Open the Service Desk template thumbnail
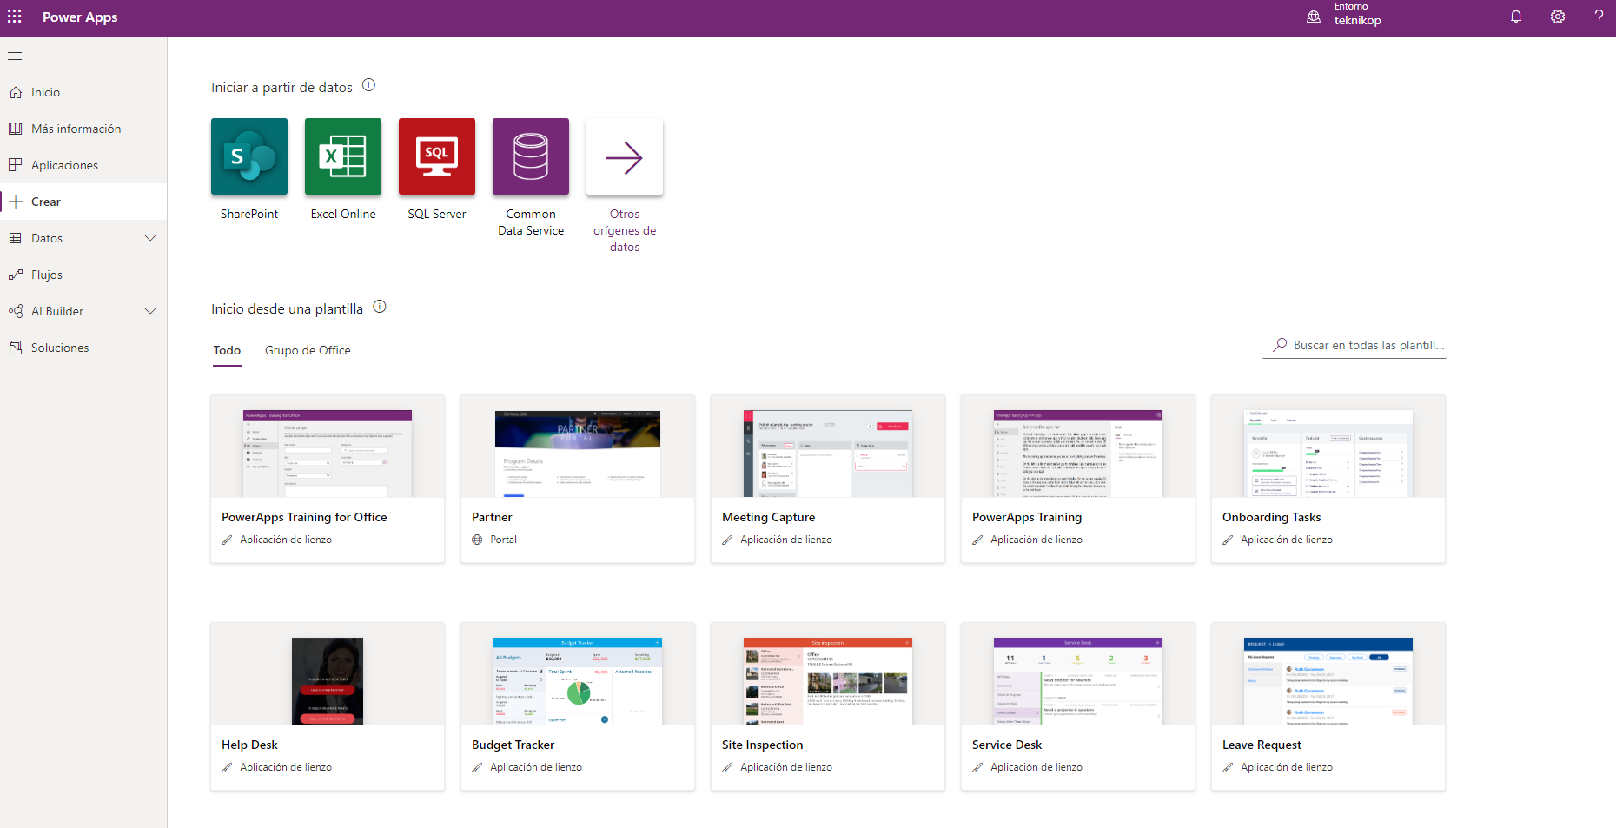This screenshot has width=1616, height=828. click(x=1078, y=681)
